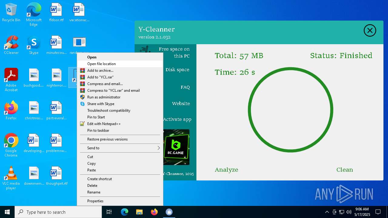Screen dimensions: 388x218
Task: Select Create shortcut
Action: coord(120,179)
